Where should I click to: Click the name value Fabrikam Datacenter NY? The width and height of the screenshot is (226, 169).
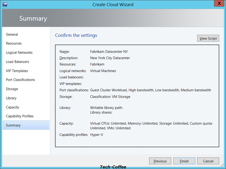[109, 52]
